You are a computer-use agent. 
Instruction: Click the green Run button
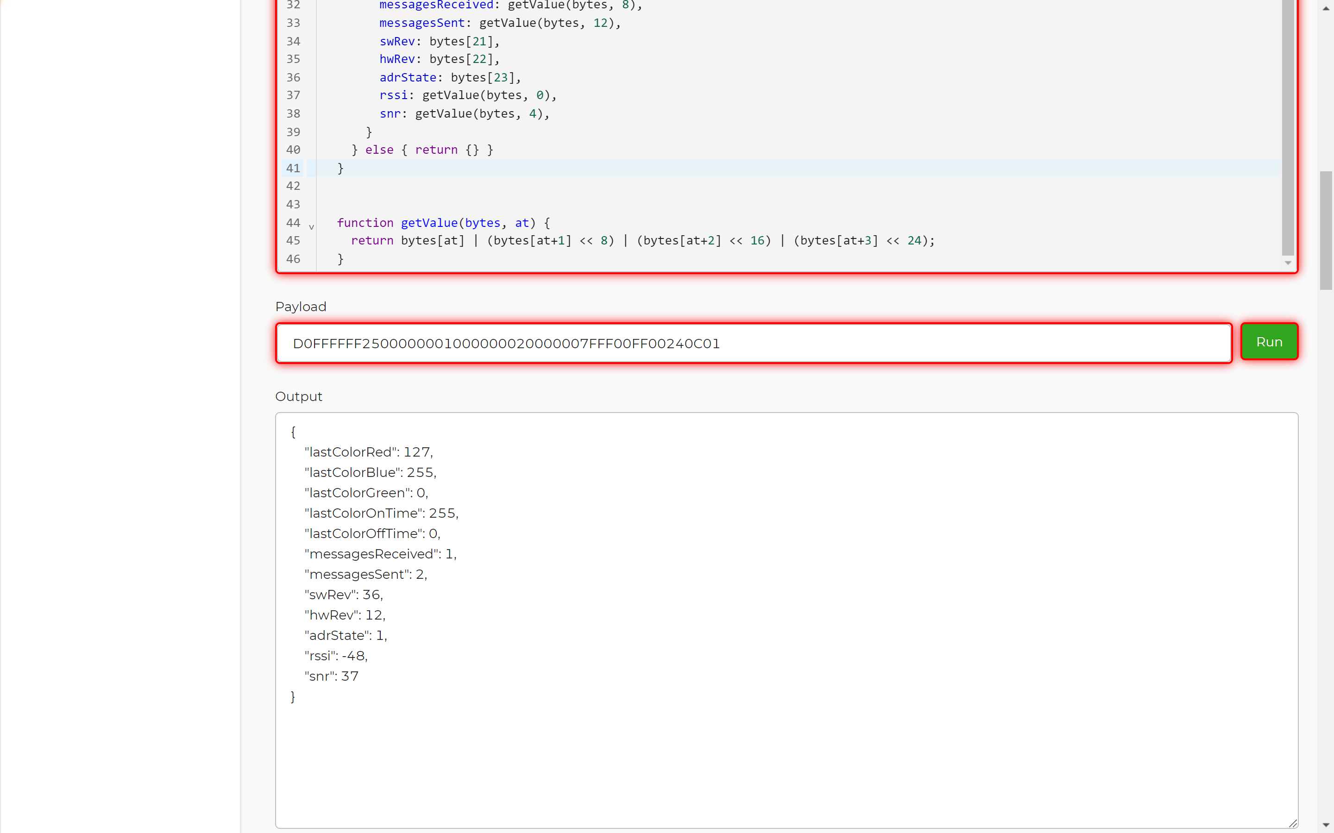point(1268,342)
